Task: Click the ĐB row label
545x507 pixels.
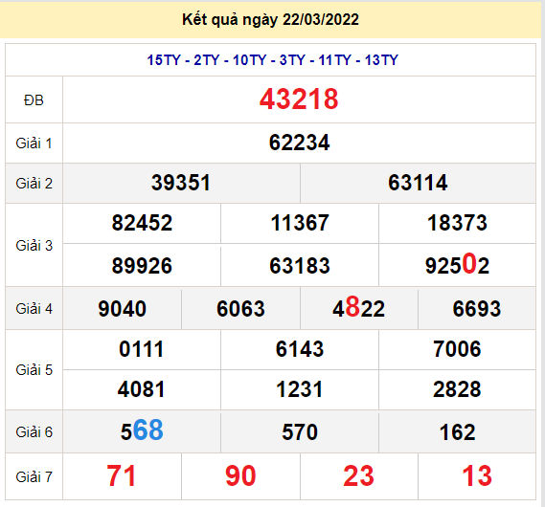Action: click(x=34, y=100)
